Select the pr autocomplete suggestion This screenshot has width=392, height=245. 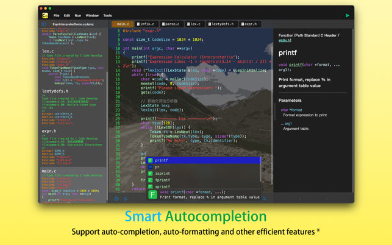pyautogui.click(x=203, y=167)
